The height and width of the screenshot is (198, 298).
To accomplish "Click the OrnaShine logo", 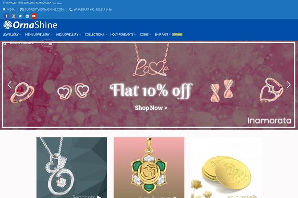I will coord(30,25).
